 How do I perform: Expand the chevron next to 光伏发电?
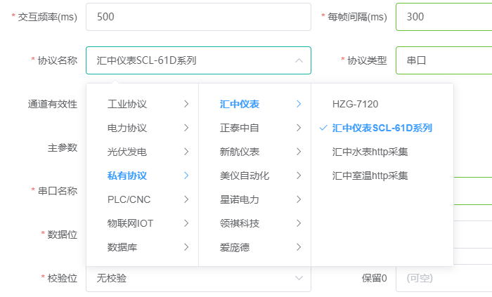point(186,152)
